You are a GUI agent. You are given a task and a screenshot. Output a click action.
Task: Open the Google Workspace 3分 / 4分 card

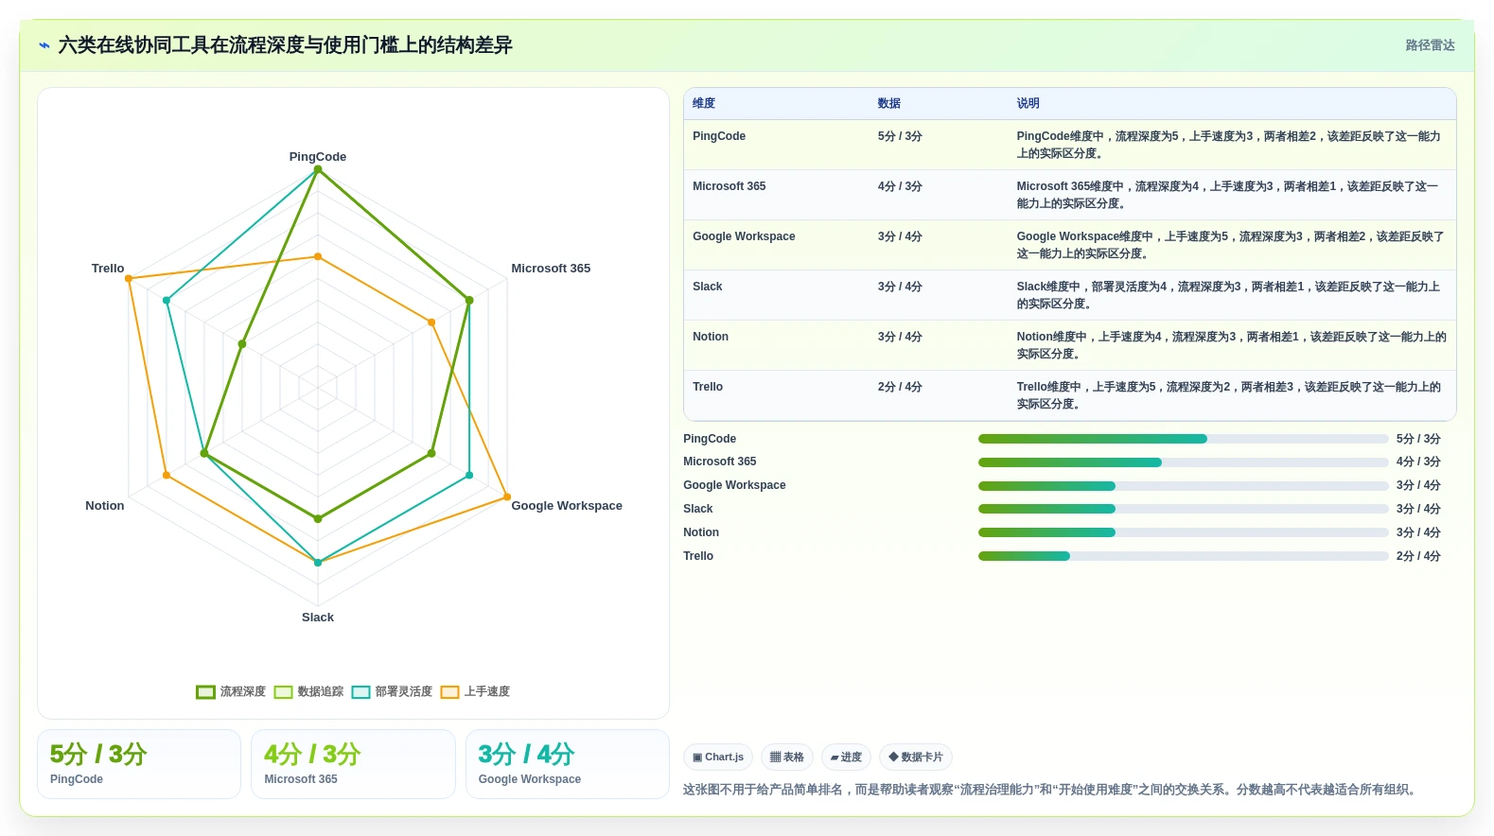pyautogui.click(x=568, y=764)
